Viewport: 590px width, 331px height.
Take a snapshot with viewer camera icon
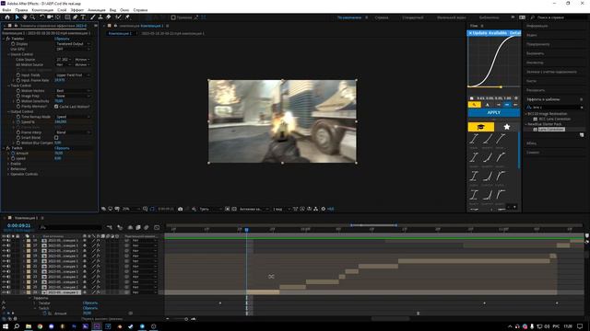pos(181,209)
